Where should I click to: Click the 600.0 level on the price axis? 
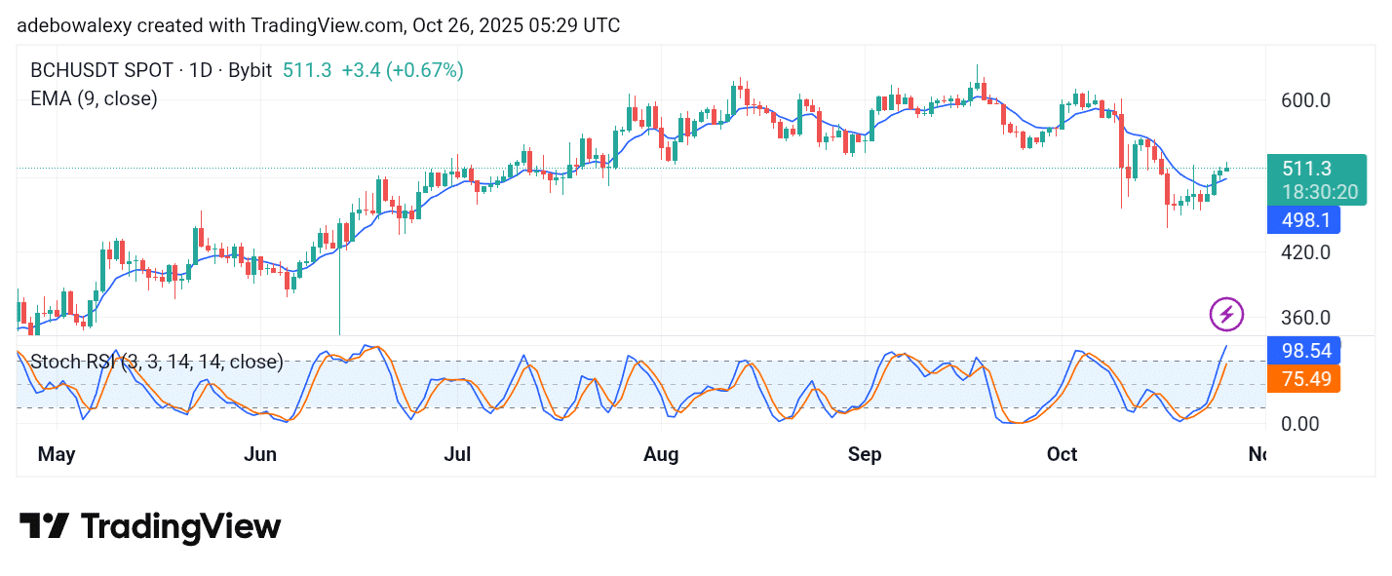tap(1304, 100)
